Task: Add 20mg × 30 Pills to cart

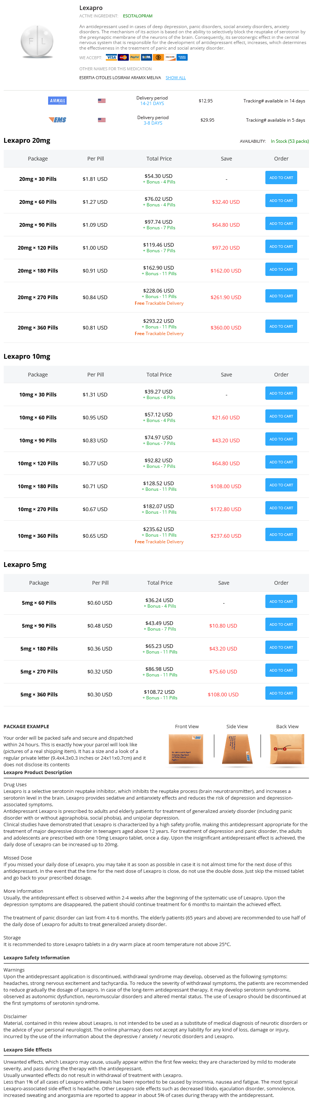Action: (x=281, y=178)
